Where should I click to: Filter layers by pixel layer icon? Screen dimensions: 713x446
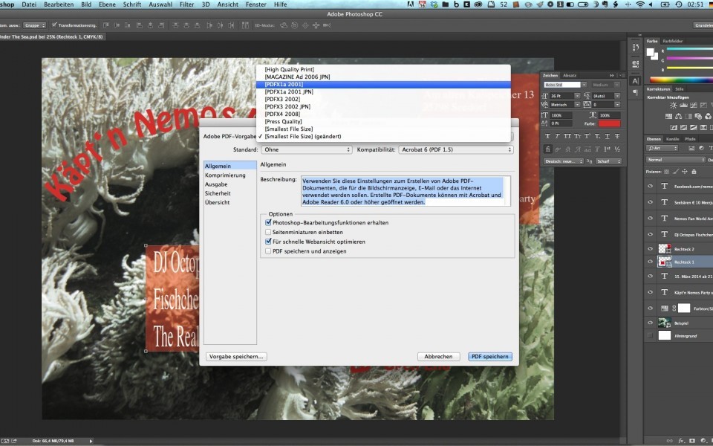tap(691, 148)
